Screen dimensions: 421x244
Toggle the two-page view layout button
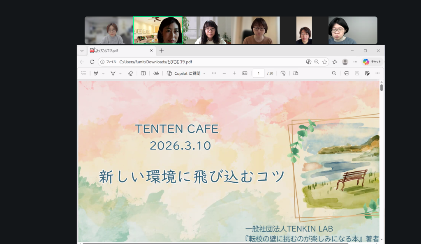pos(295,73)
